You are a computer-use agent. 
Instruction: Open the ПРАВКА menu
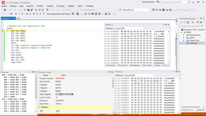(x=13, y=6)
